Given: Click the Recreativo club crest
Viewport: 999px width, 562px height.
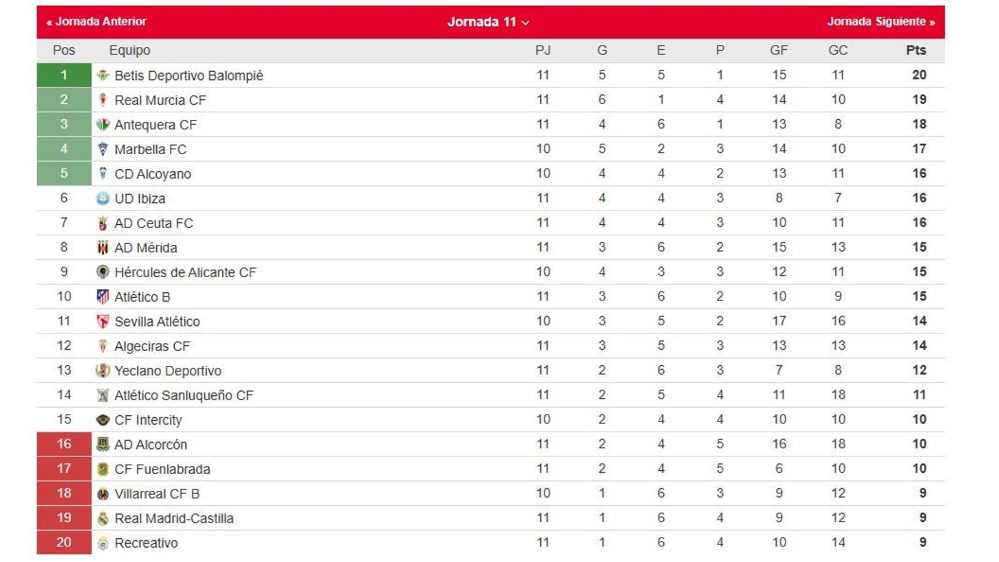Looking at the screenshot, I should (103, 543).
